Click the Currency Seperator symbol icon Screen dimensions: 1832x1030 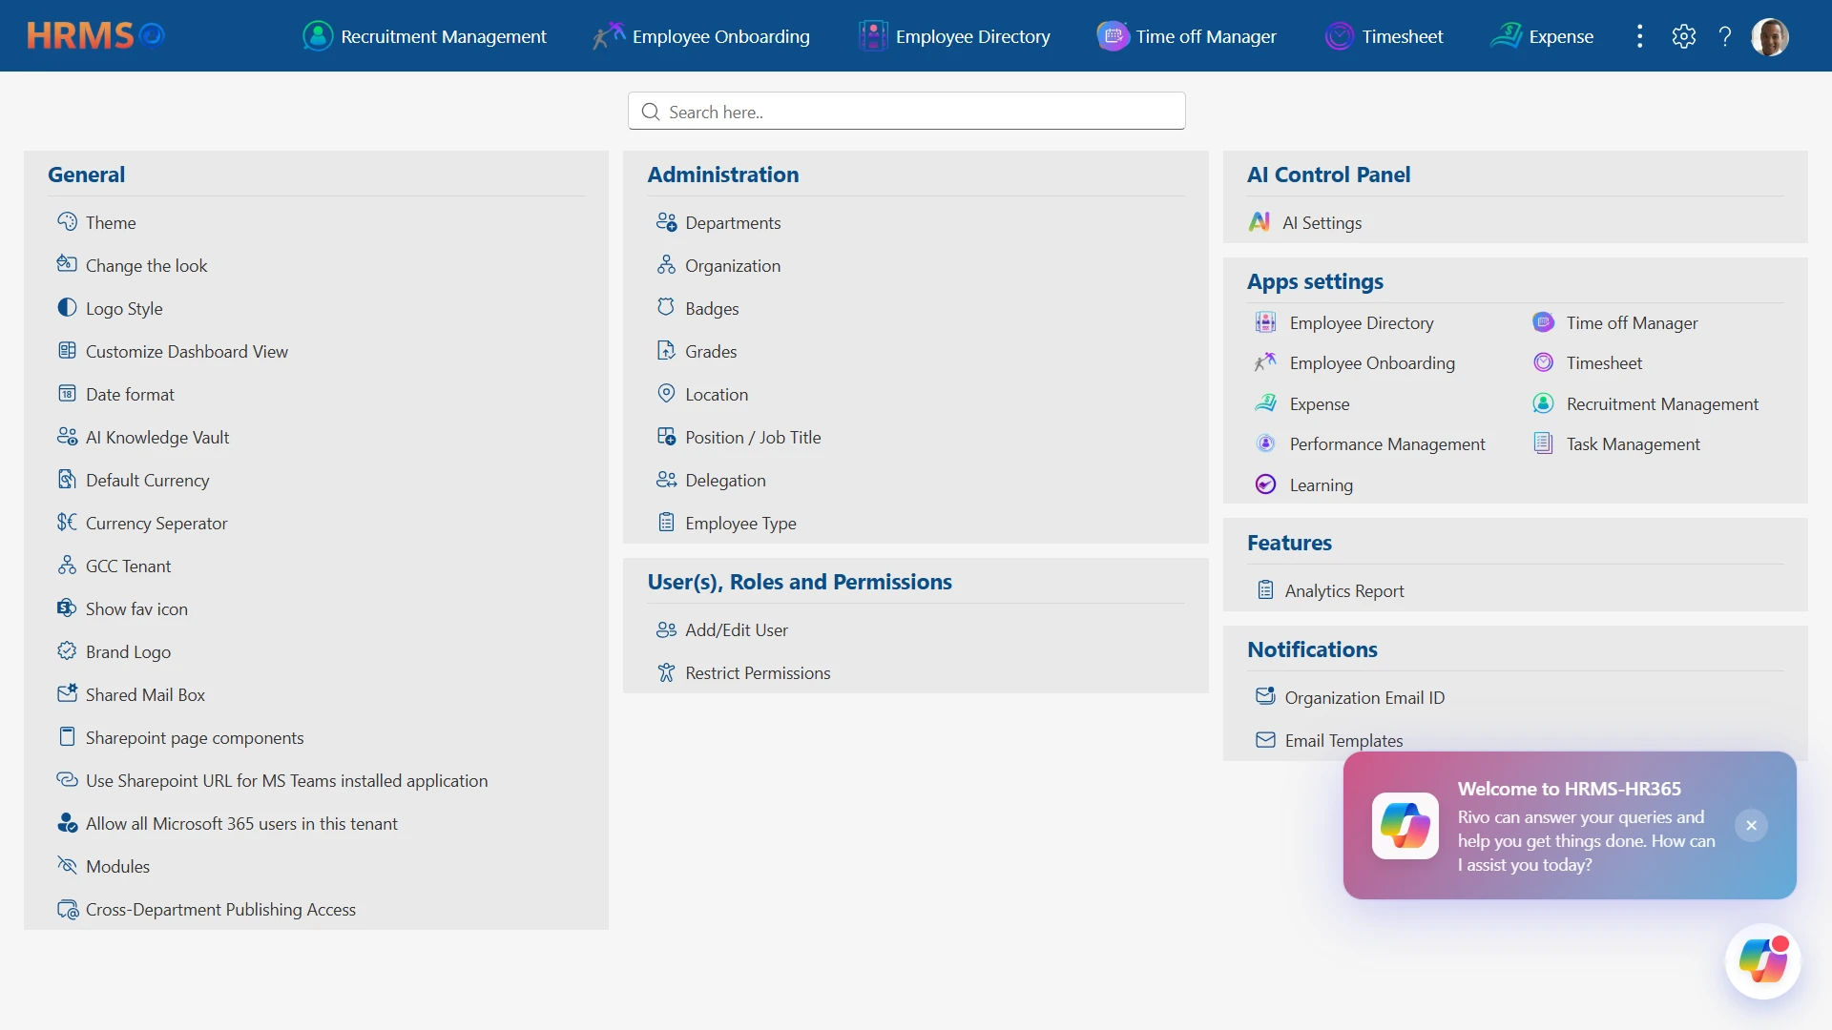click(67, 522)
